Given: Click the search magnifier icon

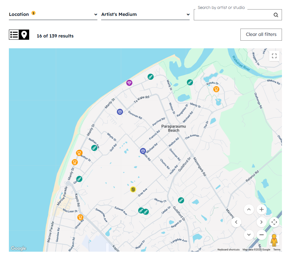Looking at the screenshot, I should [276, 15].
